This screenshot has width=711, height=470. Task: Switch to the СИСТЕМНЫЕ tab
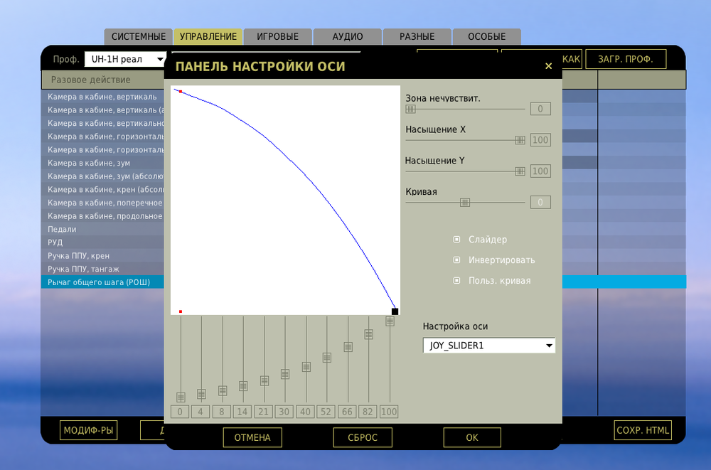coord(139,36)
